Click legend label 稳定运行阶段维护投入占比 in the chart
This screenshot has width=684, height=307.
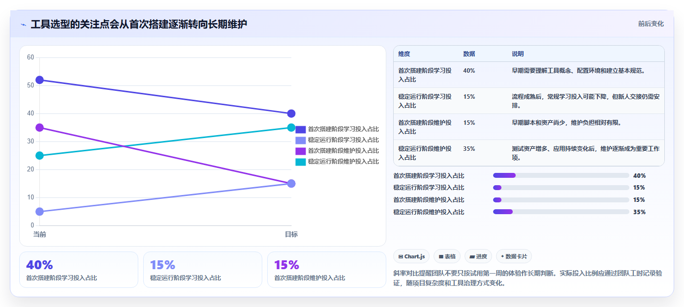pyautogui.click(x=343, y=162)
